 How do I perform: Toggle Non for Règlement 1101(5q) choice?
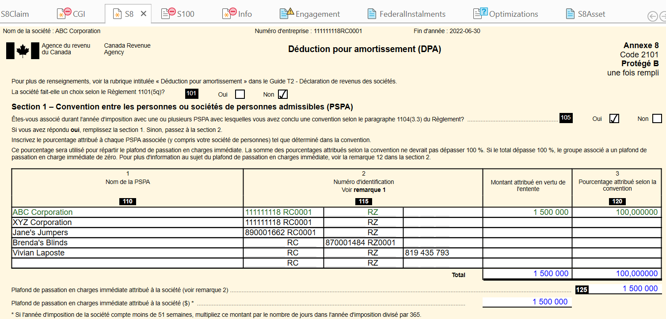point(283,94)
